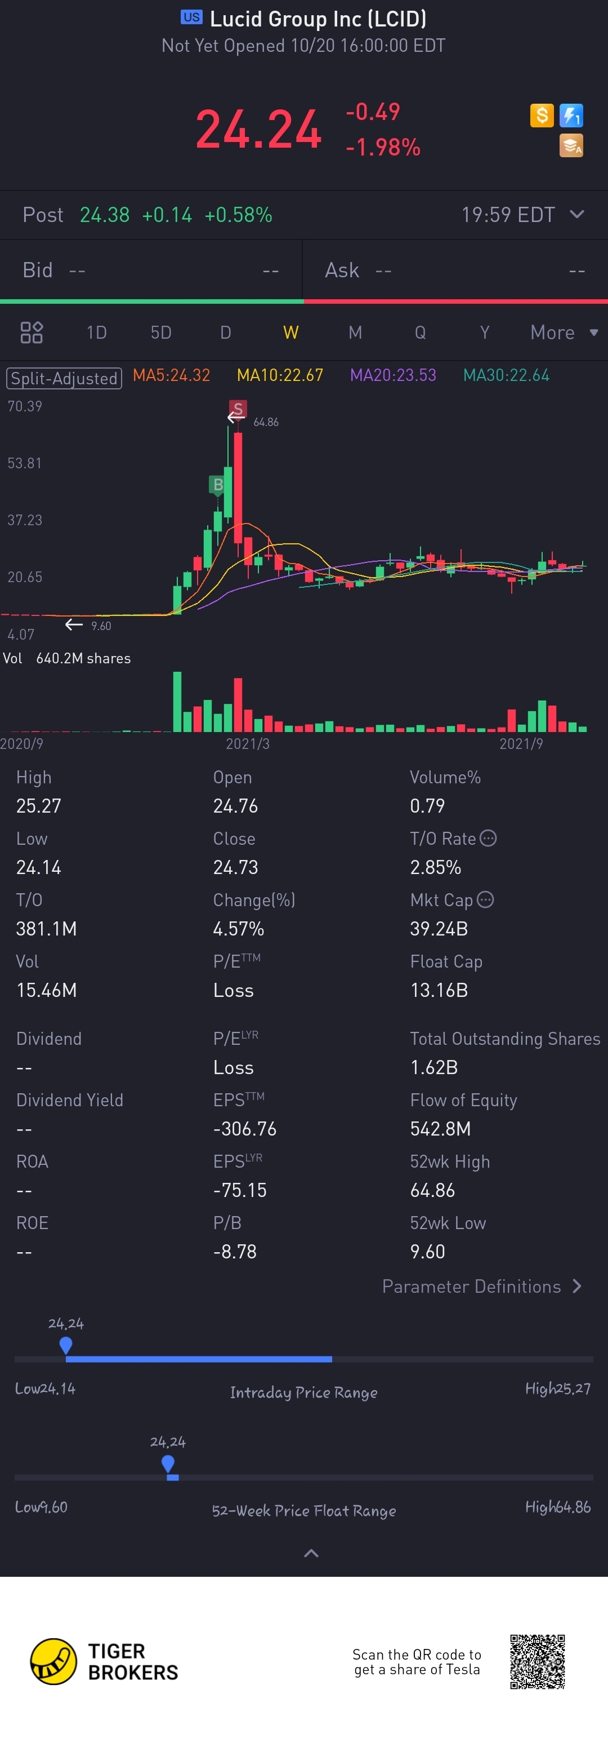
Task: Click the Mkt Cap info icon
Action: [485, 899]
